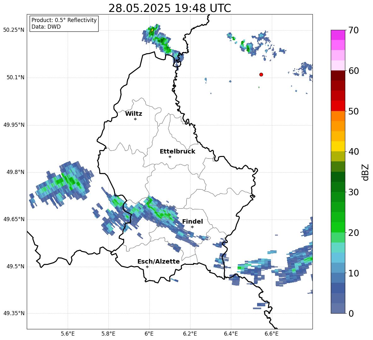Image resolution: width=373 pixels, height=340 pixels.
Task: Click the '49.8°N' latitude tick label
Action: pos(15,172)
